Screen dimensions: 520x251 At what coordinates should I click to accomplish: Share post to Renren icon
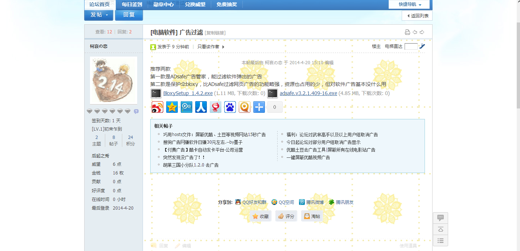[x=201, y=107]
